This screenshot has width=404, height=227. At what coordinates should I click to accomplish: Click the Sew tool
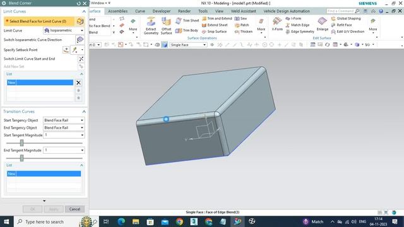pyautogui.click(x=241, y=18)
